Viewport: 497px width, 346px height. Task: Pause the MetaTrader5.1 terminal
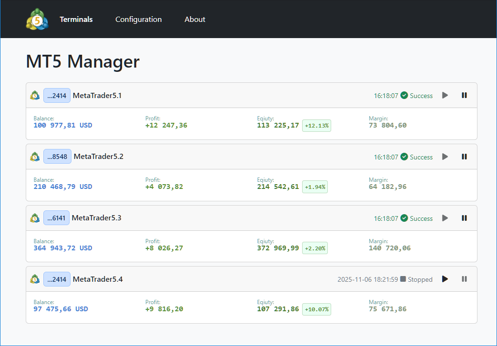point(464,95)
